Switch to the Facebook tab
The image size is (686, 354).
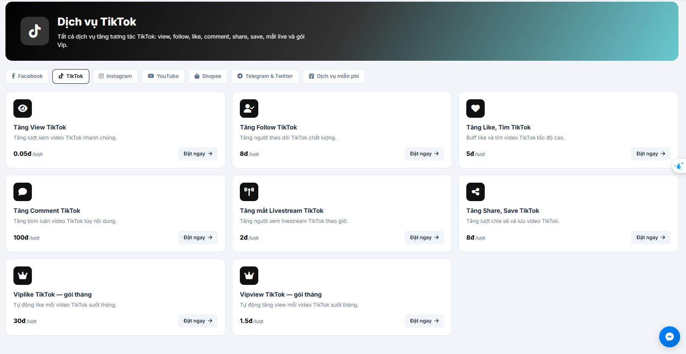pyautogui.click(x=27, y=76)
